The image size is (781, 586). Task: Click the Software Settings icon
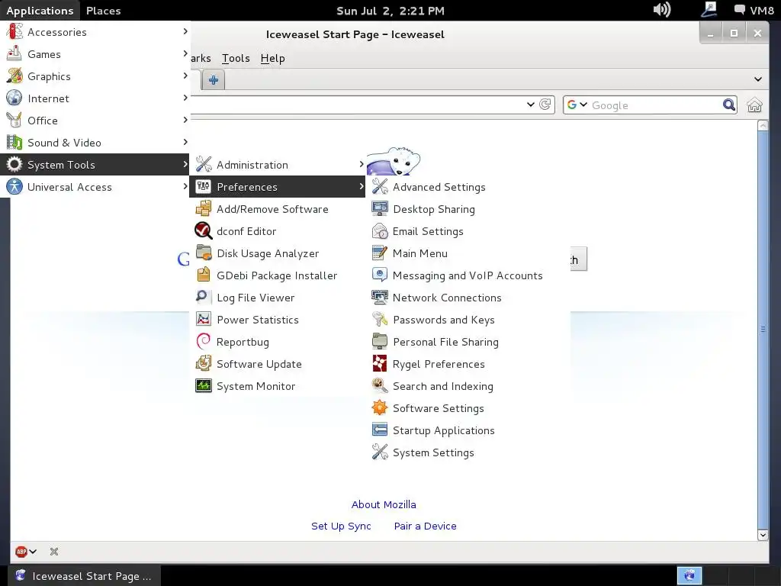point(380,408)
